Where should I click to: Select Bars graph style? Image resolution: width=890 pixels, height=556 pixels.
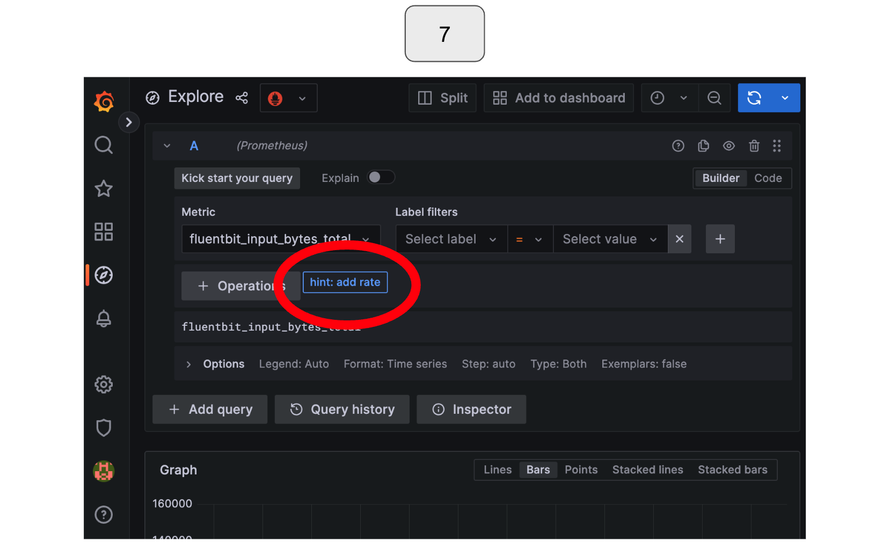pos(538,470)
